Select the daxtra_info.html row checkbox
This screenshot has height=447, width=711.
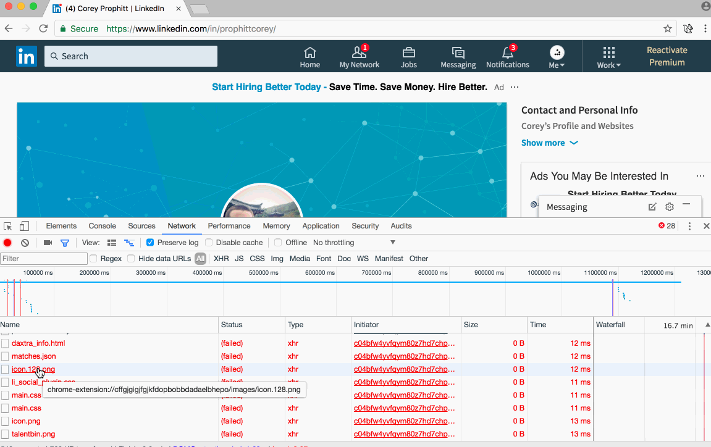click(5, 344)
